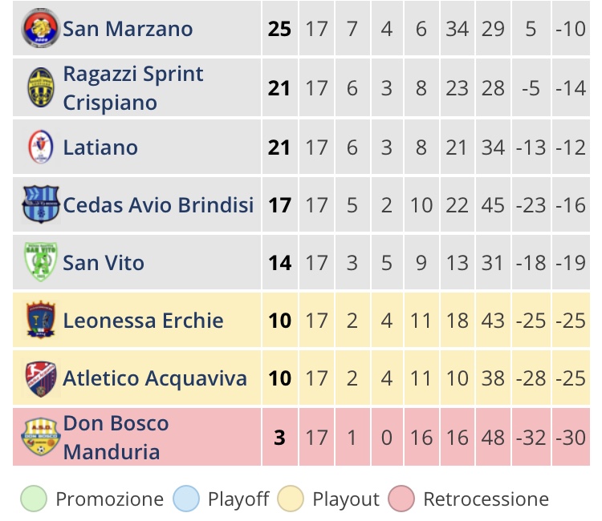Open the San Vito team link
Screen dimensions: 602x521
pos(104,263)
